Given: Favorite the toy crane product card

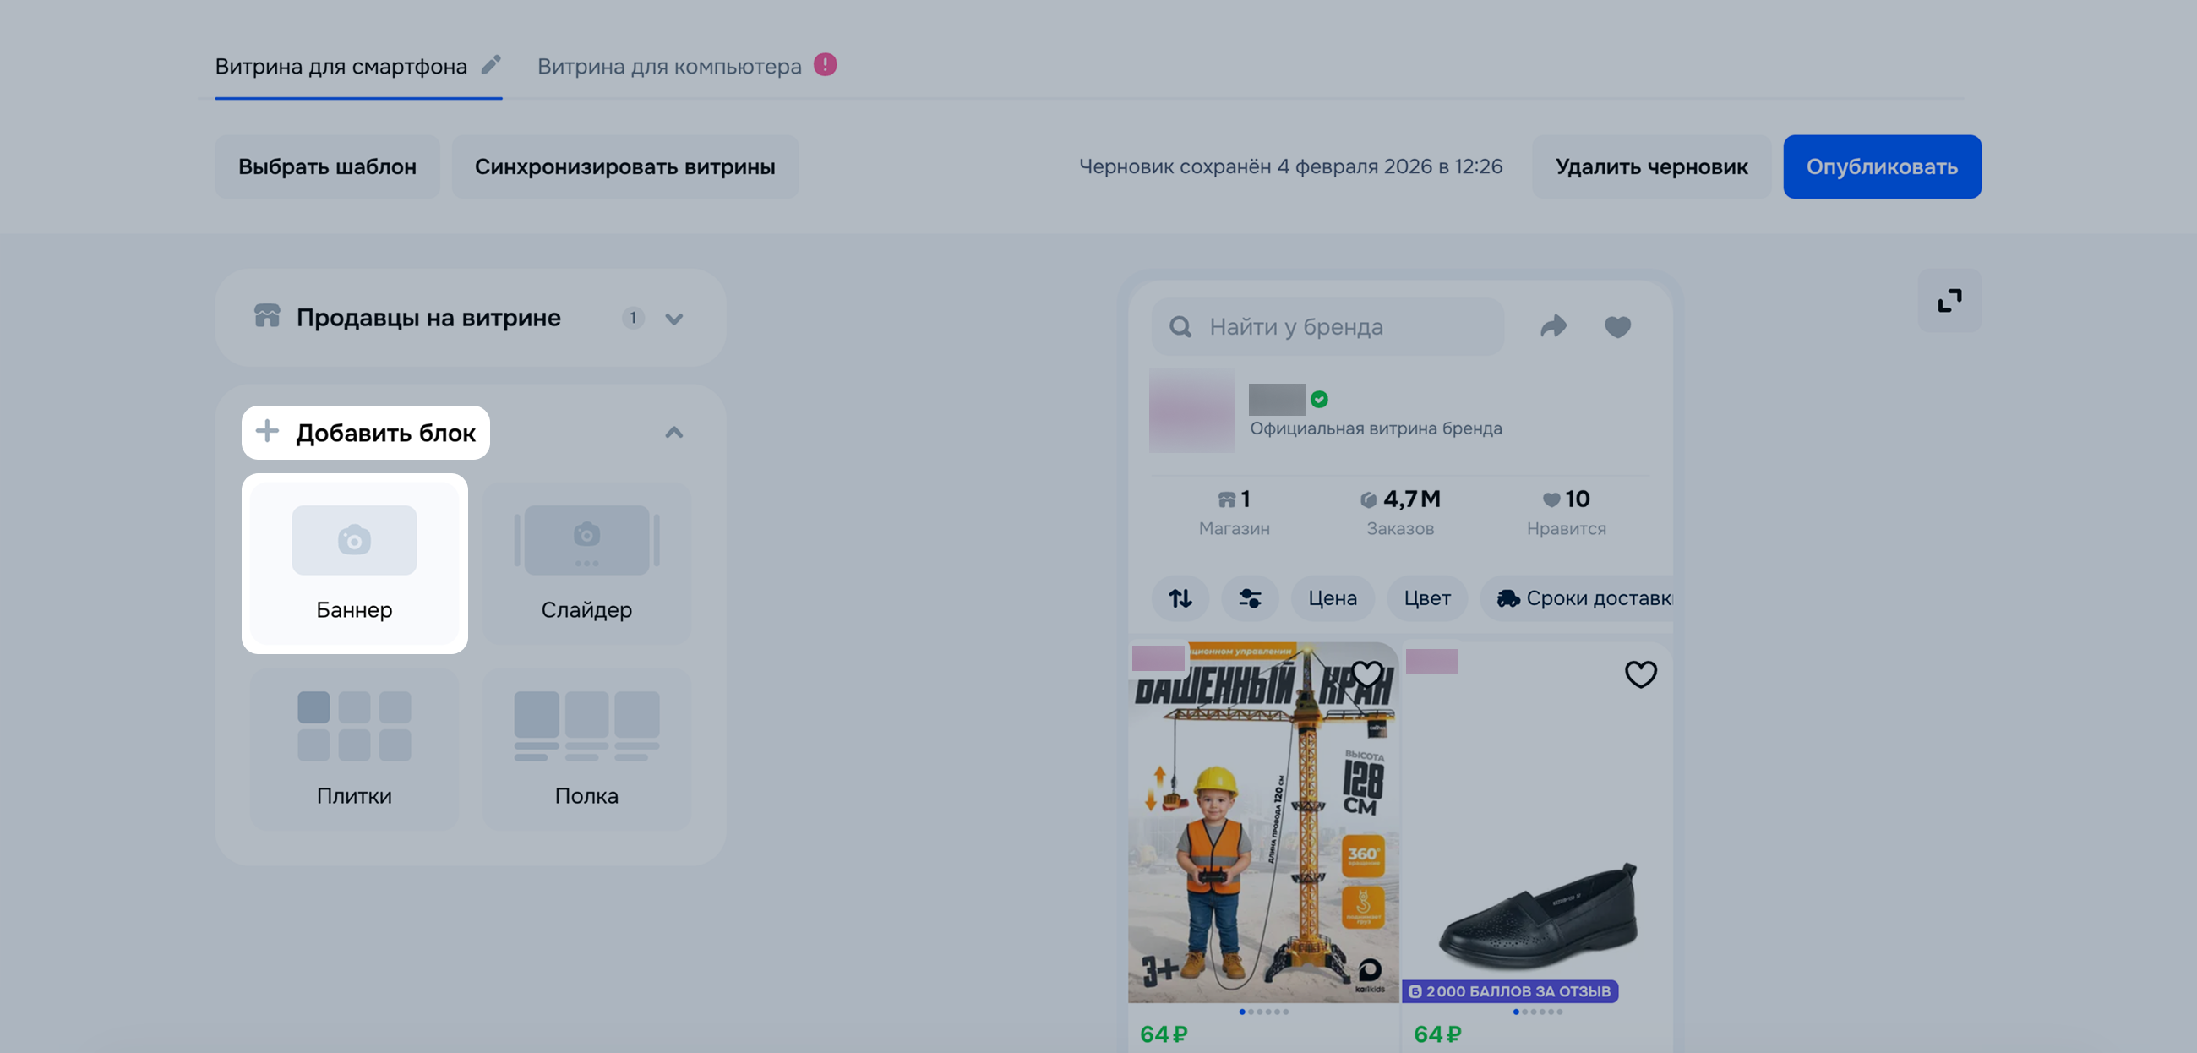Looking at the screenshot, I should pyautogui.click(x=1367, y=674).
